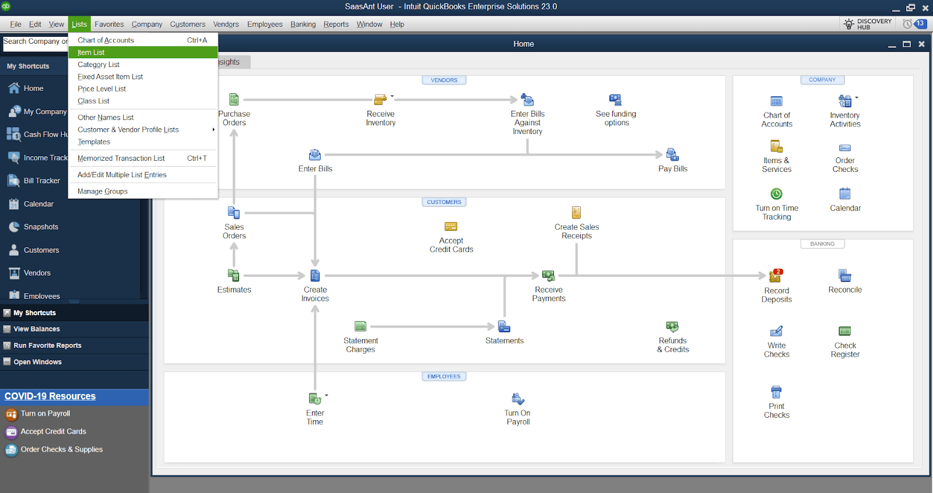
Task: Click the Pay Bills icon
Action: point(672,154)
